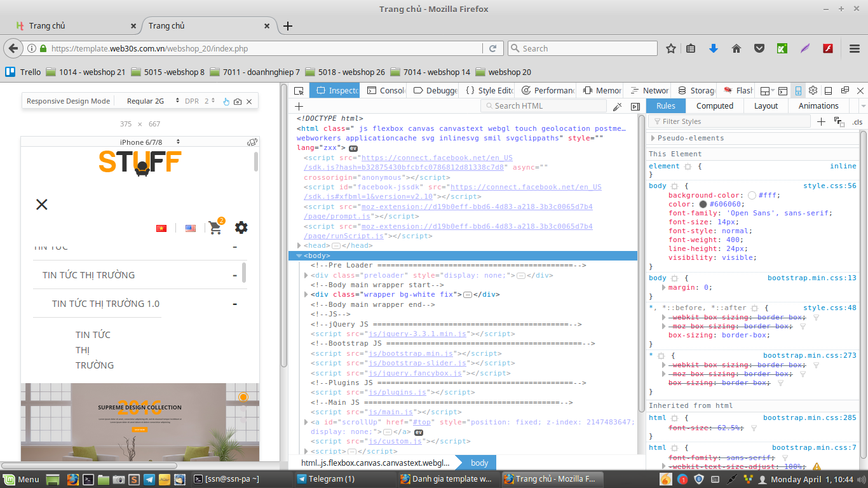Toggle the .cls class panel button
Image resolution: width=868 pixels, height=488 pixels.
point(858,122)
